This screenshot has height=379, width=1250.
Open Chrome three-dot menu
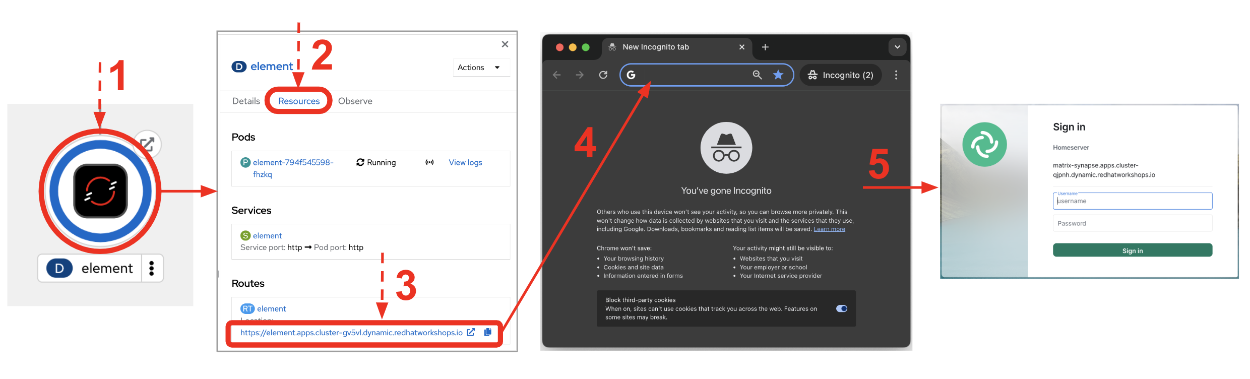[x=896, y=75]
